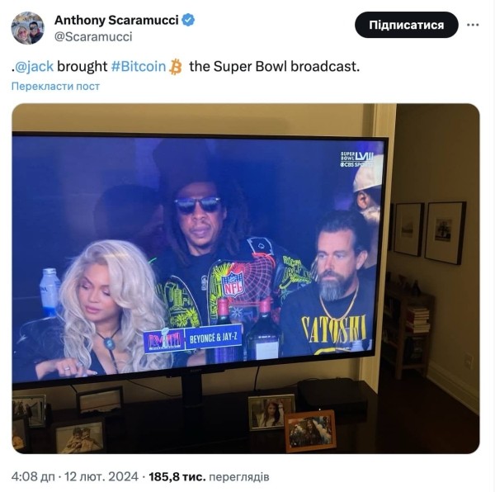Viewport: 495px width, 492px height.
Task: Click the 4:08 дп timestamp
Action: coord(33,476)
